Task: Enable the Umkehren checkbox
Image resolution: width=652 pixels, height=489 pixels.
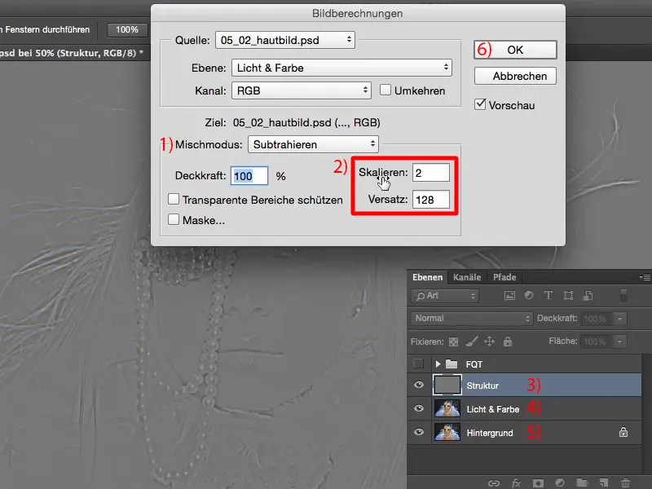Action: pos(385,90)
